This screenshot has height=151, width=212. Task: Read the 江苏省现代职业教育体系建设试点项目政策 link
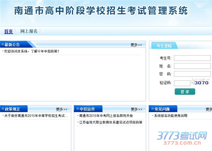click(111, 122)
